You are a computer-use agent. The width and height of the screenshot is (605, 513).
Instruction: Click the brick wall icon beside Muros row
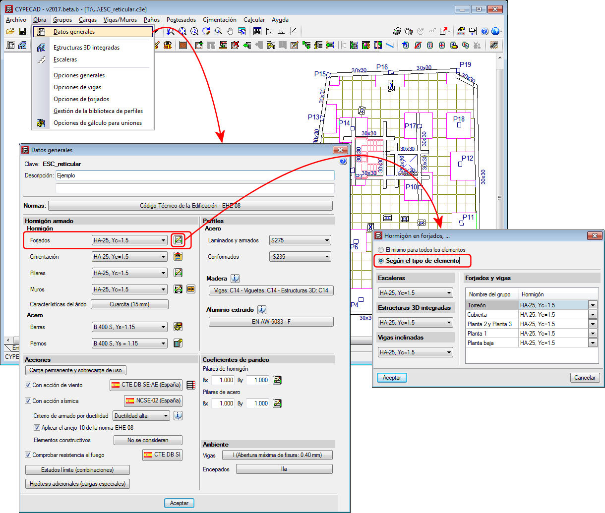pyautogui.click(x=191, y=289)
